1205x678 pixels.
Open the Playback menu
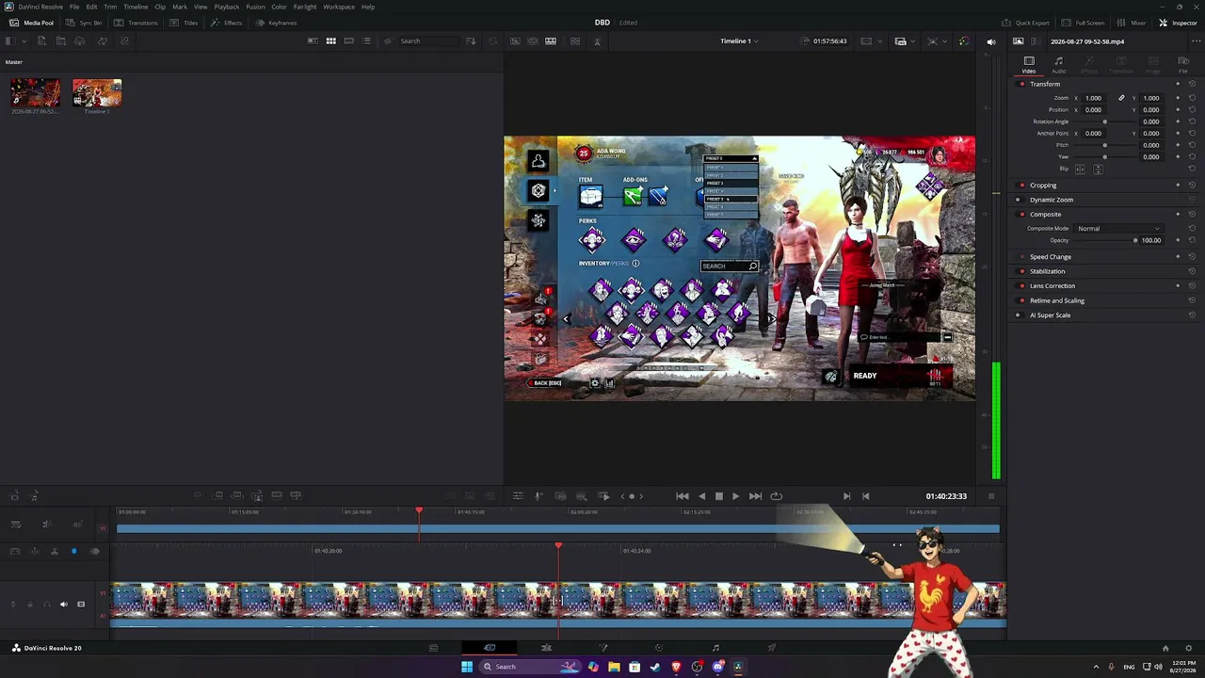227,7
